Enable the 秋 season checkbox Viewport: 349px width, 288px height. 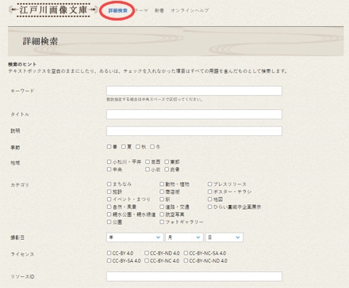(x=138, y=146)
